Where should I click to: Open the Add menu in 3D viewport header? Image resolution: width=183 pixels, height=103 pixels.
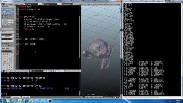pyautogui.click(x=96, y=97)
